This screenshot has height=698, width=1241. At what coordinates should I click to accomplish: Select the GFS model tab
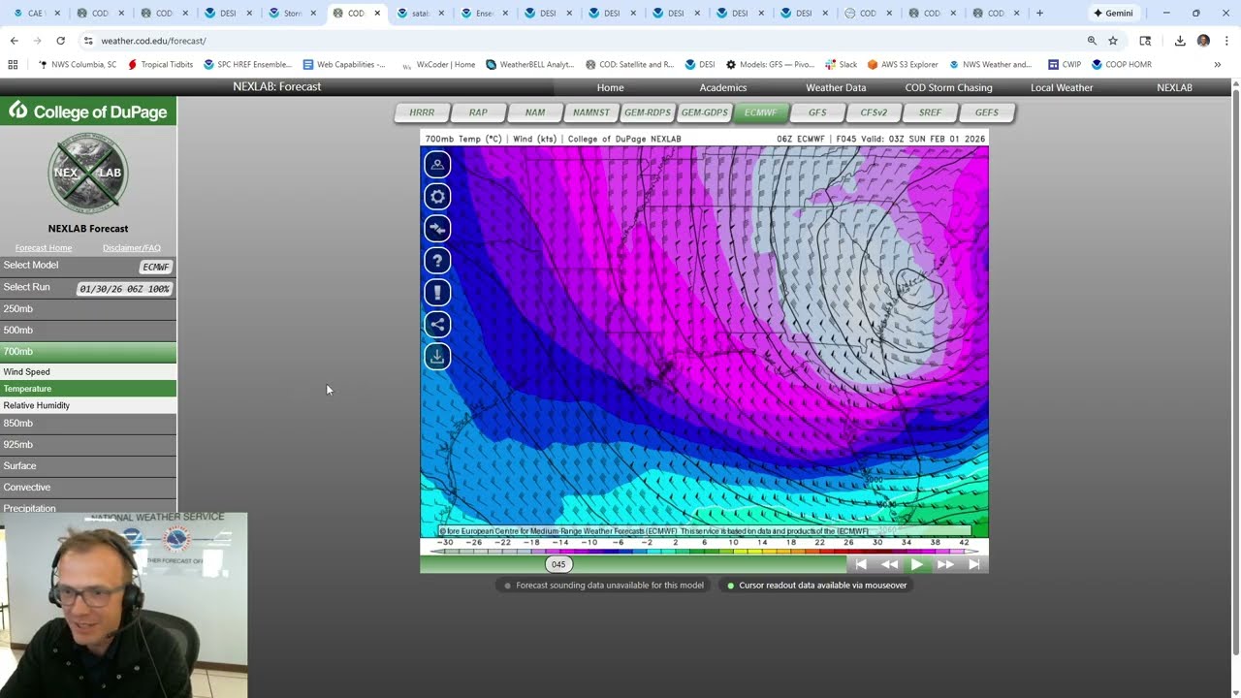(x=817, y=112)
